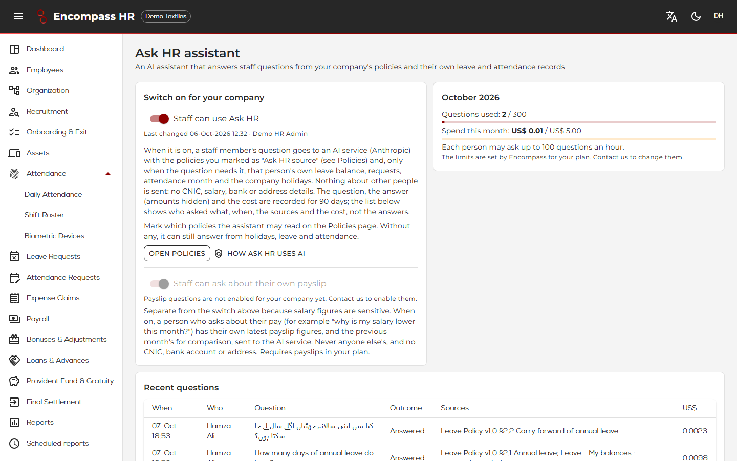Switch to dark mode moon icon
Image resolution: width=737 pixels, height=461 pixels.
(696, 16)
